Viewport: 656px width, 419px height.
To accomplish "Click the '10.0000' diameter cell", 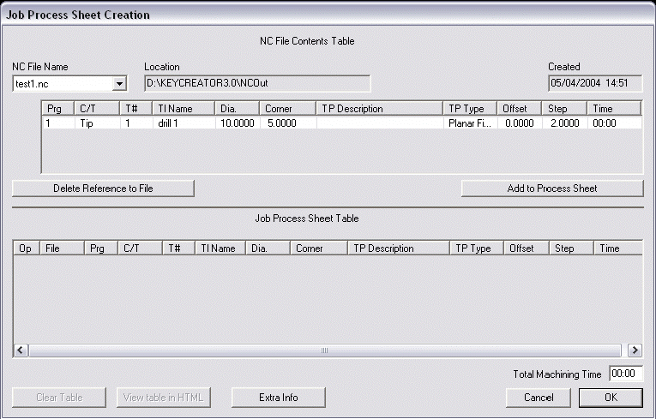I will coord(238,123).
